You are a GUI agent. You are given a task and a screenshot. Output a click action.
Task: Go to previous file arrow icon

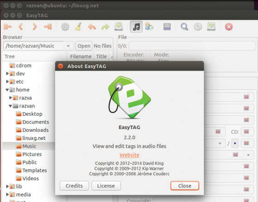pos(21,27)
